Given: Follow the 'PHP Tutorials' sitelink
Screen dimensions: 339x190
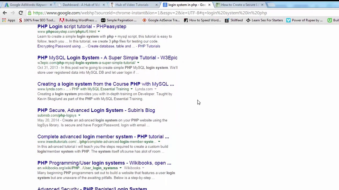Looking at the screenshot, I should click(149, 46).
